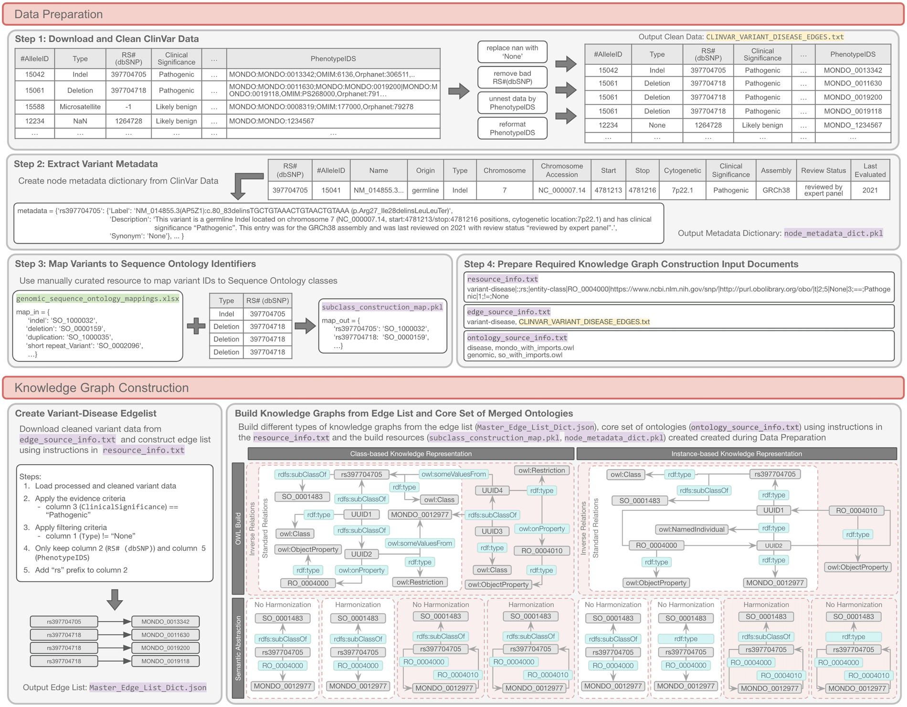Click the down arrow below the Steps box
The width and height of the screenshot is (907, 707).
[x=115, y=599]
